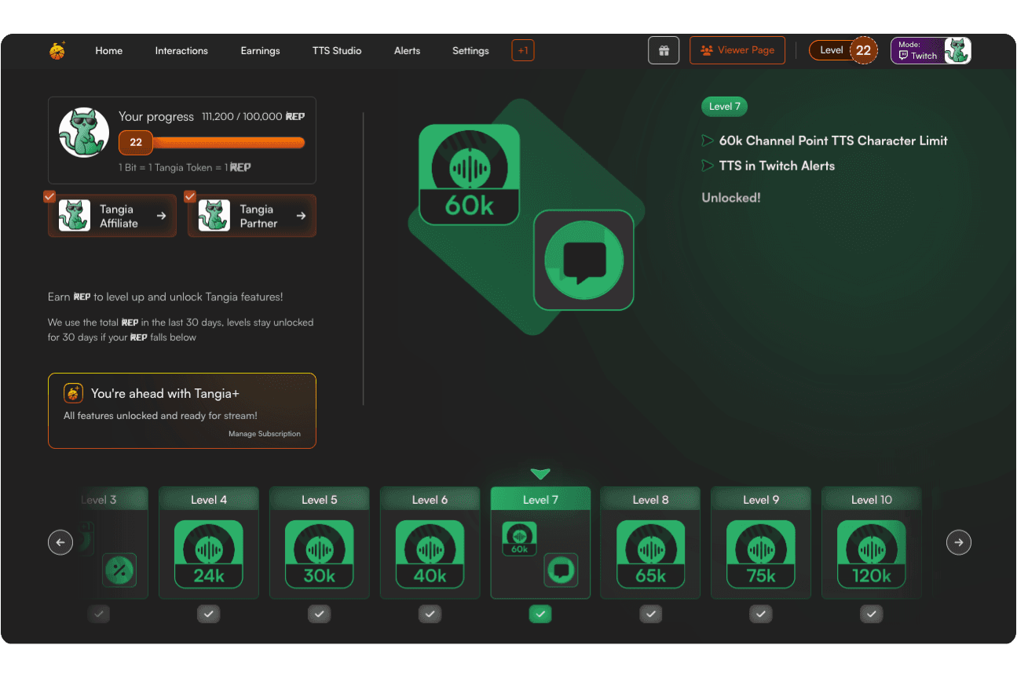
Task: Click the 60k TTS waveform icon
Action: coord(469,175)
